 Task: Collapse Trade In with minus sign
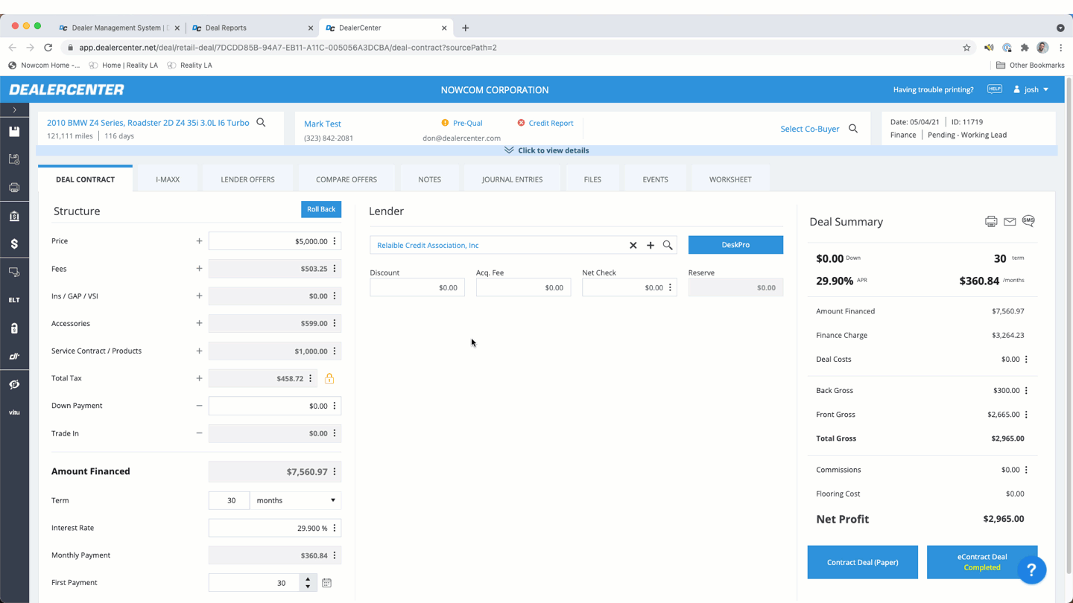click(x=199, y=433)
